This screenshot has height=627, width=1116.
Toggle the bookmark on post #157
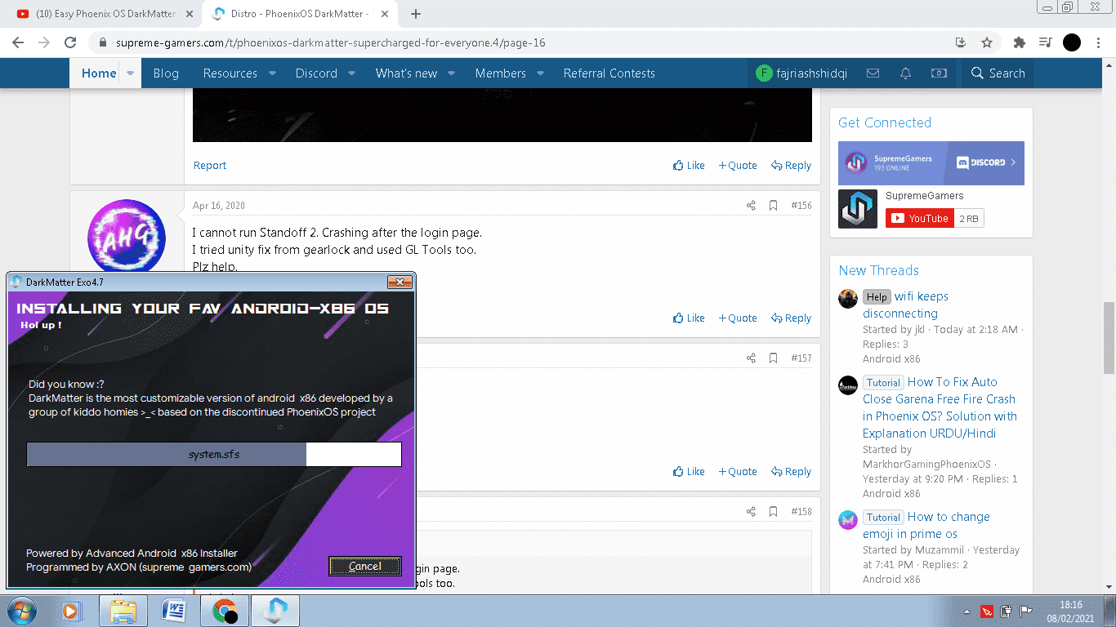tap(773, 358)
